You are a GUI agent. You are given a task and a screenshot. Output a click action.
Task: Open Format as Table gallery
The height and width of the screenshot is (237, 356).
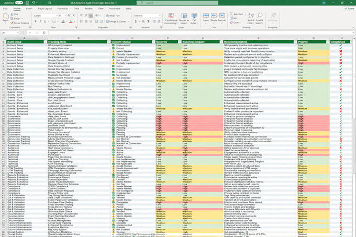click(184, 18)
